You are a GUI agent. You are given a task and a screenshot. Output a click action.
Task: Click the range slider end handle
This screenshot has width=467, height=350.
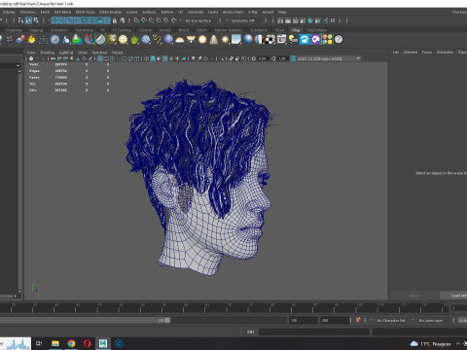pos(167,320)
